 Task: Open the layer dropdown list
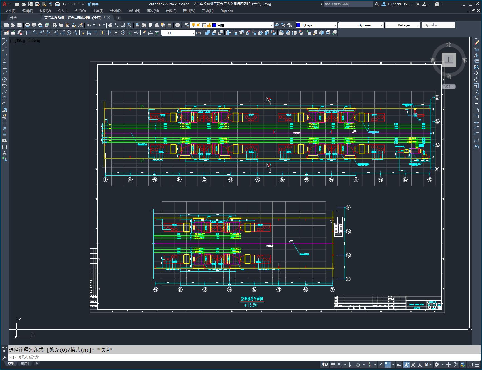click(271, 25)
